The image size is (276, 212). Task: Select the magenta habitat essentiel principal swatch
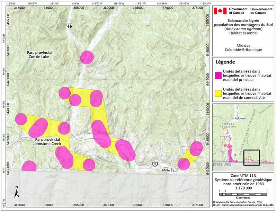[218, 75]
